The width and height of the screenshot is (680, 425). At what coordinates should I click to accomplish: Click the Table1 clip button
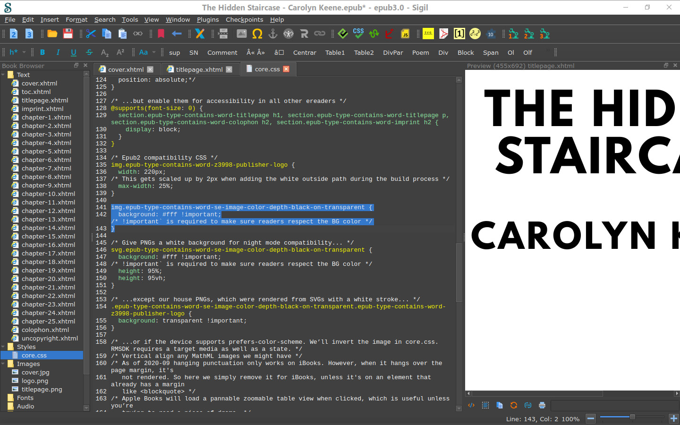tap(335, 52)
